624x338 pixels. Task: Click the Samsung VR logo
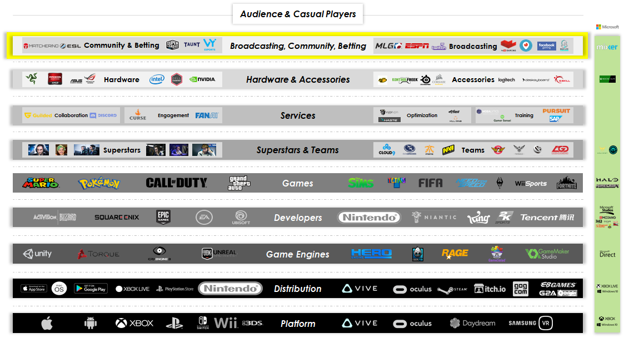coord(531,323)
